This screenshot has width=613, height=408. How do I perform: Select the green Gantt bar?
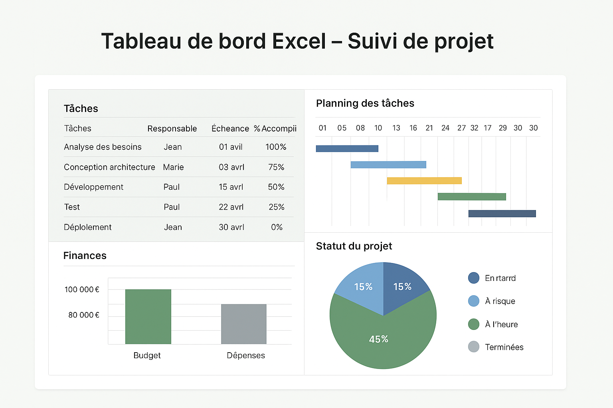471,196
